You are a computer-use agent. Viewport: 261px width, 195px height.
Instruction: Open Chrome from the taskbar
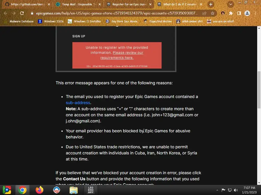[22, 190]
